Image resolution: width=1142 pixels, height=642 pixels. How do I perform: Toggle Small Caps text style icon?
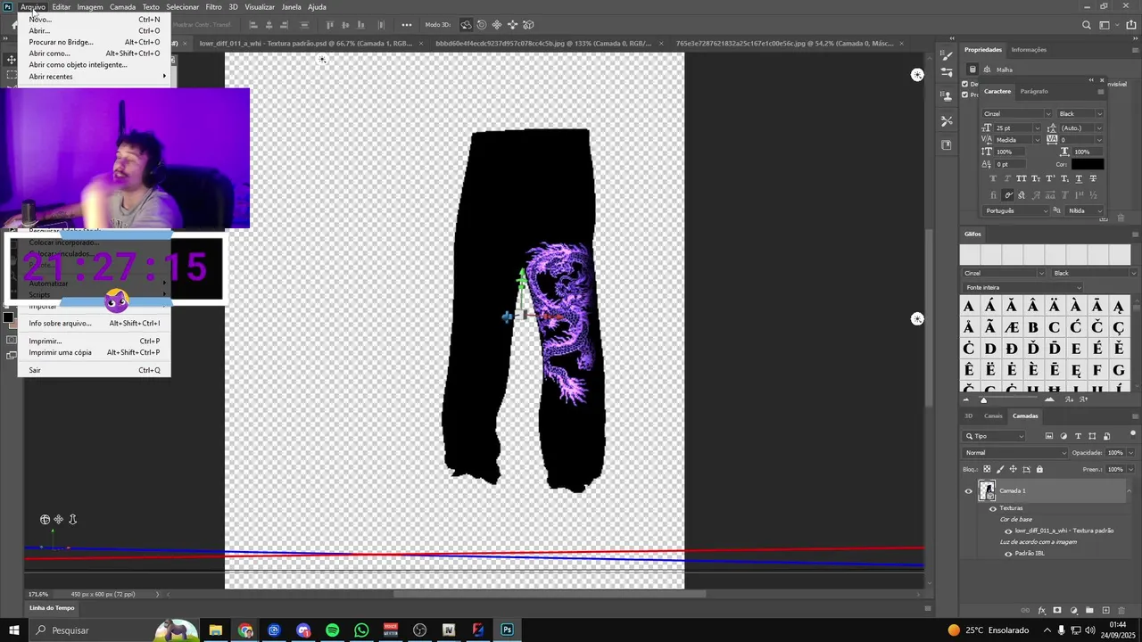(x=1036, y=178)
